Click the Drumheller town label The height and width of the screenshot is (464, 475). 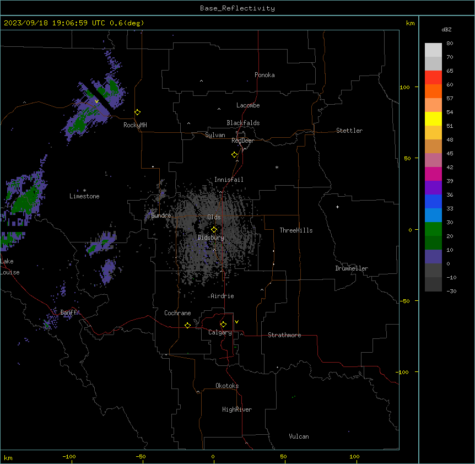coord(352,268)
